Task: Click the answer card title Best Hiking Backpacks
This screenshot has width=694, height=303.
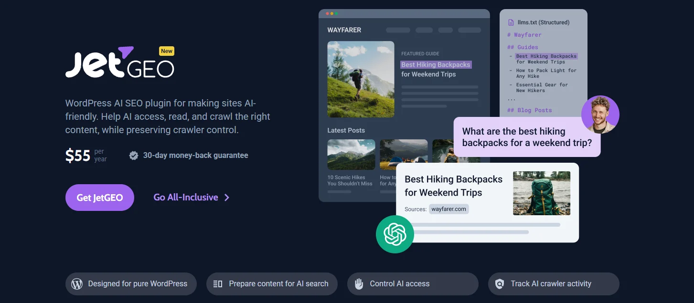Action: tap(454, 186)
